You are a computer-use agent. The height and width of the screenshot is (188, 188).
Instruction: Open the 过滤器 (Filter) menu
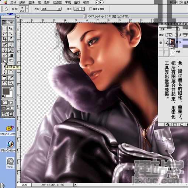57,2
